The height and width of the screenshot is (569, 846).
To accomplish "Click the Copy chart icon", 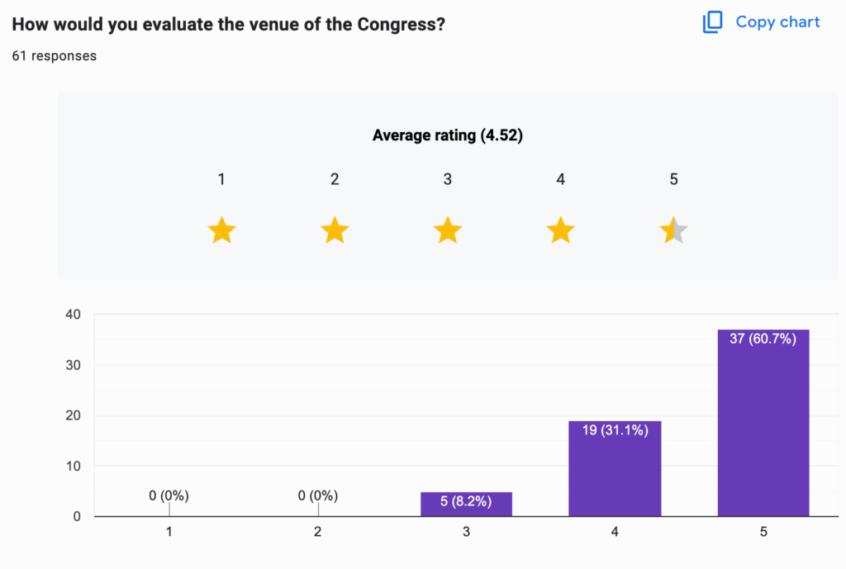I will (x=712, y=22).
